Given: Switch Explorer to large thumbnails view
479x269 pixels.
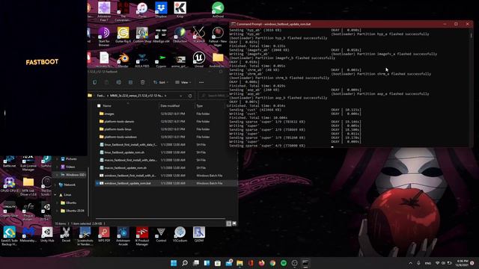Looking at the screenshot, I should tap(234, 223).
